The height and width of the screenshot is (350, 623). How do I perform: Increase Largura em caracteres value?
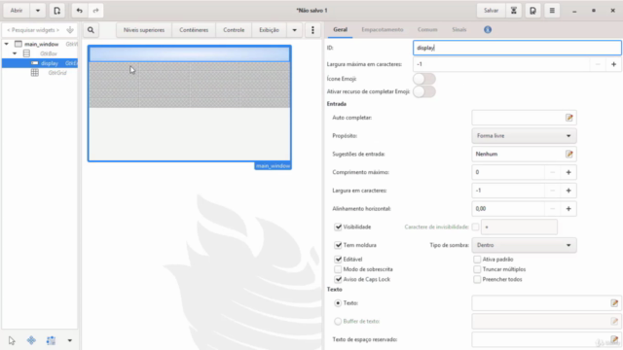pos(568,191)
